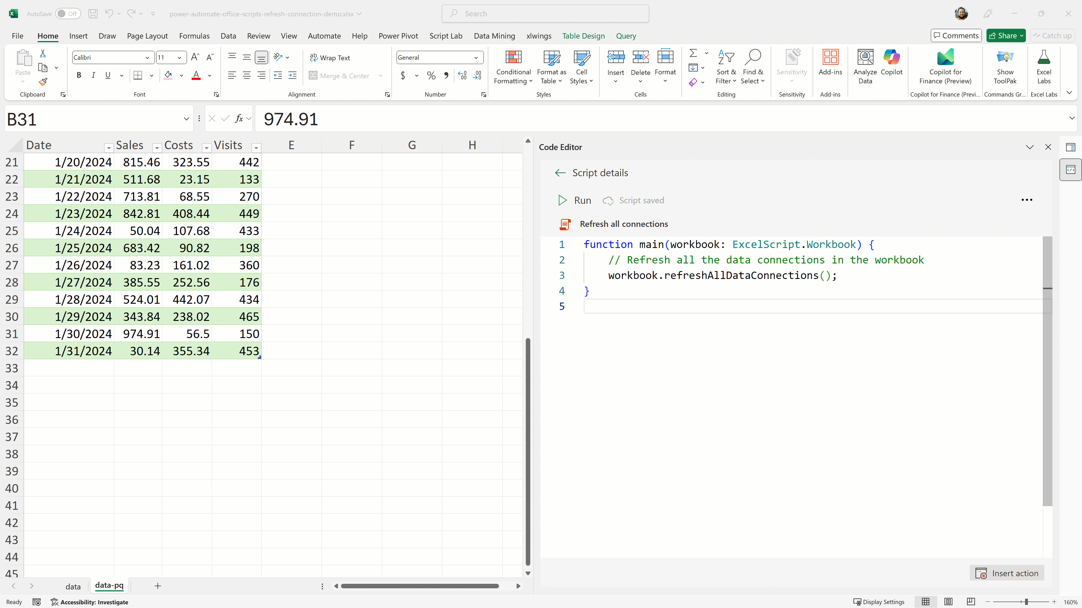Open the Sales column filter dropdown
The width and height of the screenshot is (1082, 608).
(157, 148)
